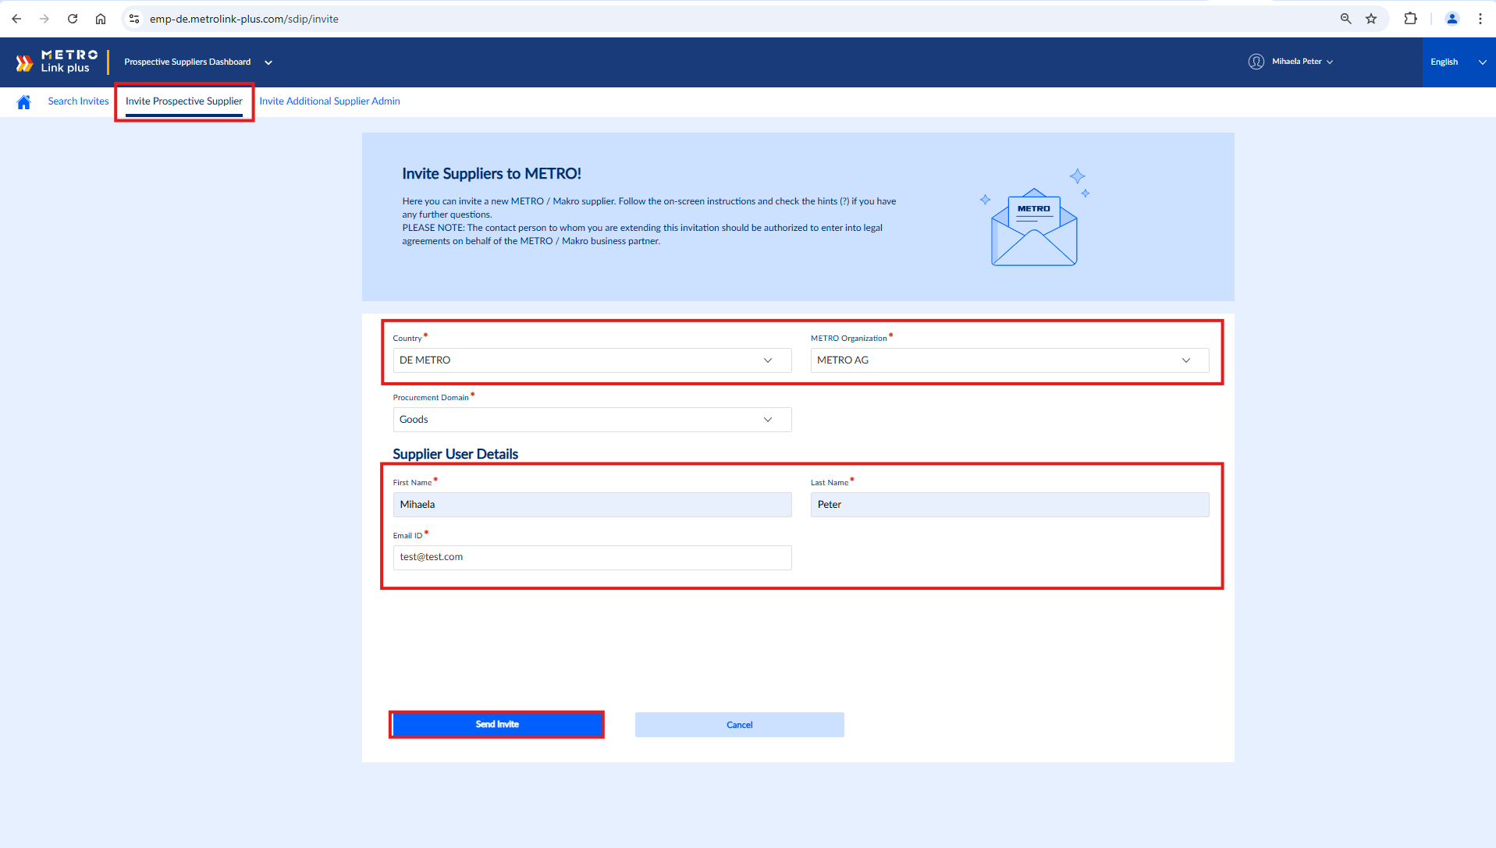The image size is (1496, 848).
Task: Click the user avatar icon beside Mihaela Peter
Action: click(1256, 62)
